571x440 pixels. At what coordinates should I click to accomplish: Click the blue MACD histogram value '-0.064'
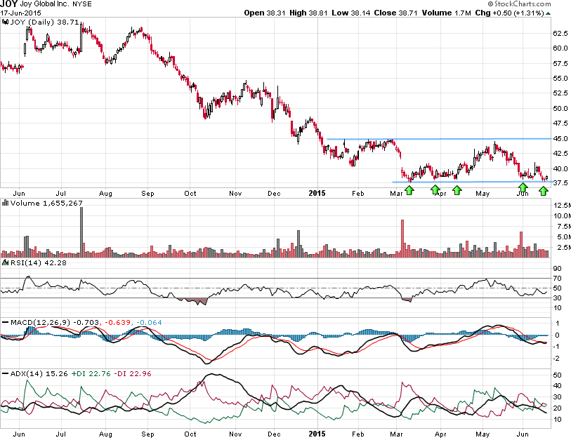point(150,322)
